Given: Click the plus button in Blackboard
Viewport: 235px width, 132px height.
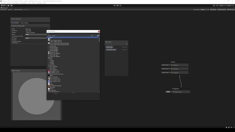Looking at the screenshot, I should [x=126, y=44].
